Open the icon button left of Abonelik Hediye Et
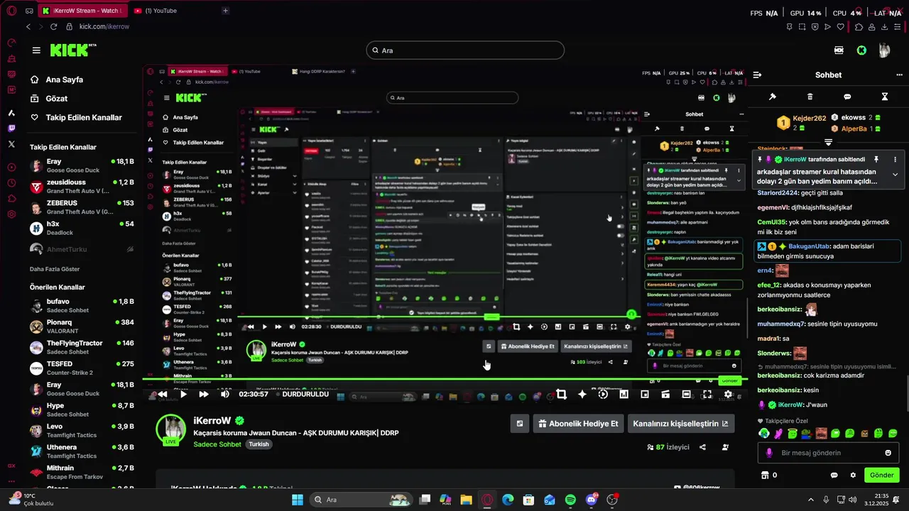Image resolution: width=909 pixels, height=511 pixels. [520, 424]
